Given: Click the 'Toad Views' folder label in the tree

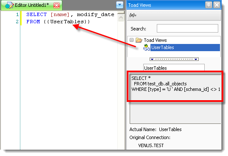Looking at the screenshot, I should [x=155, y=40].
